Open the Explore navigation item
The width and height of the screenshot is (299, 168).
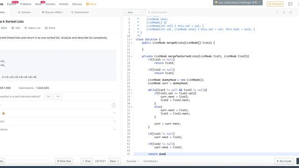tap(11, 4)
